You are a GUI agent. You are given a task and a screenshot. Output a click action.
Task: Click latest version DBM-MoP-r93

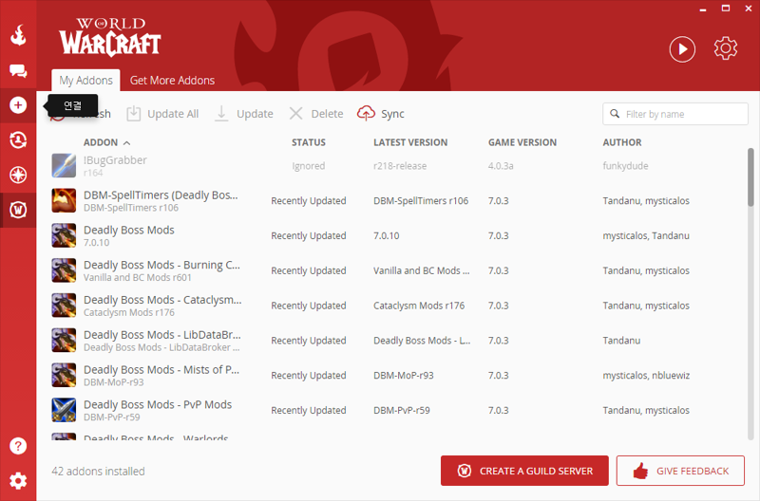tap(403, 375)
